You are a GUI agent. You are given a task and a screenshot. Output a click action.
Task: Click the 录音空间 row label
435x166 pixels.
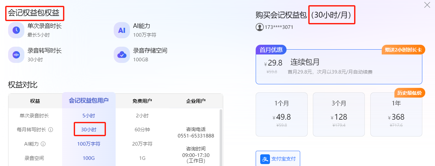(x=34, y=158)
